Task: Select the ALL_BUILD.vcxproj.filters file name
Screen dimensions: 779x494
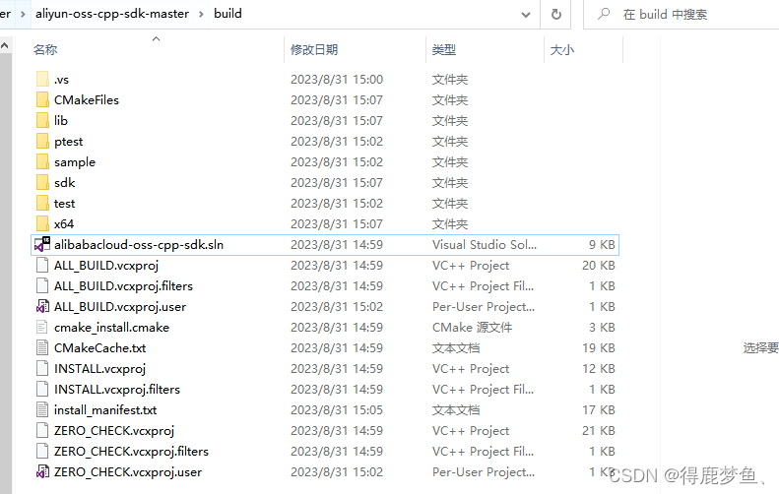Action: 123,286
